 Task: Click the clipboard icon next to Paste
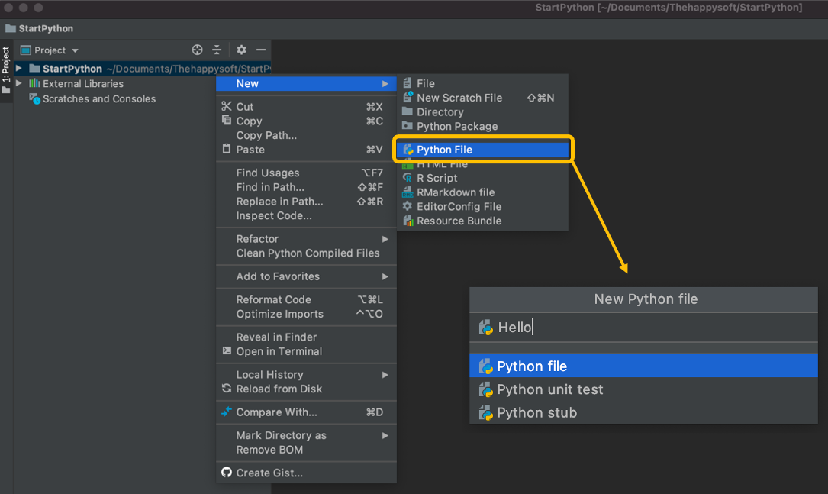point(227,149)
